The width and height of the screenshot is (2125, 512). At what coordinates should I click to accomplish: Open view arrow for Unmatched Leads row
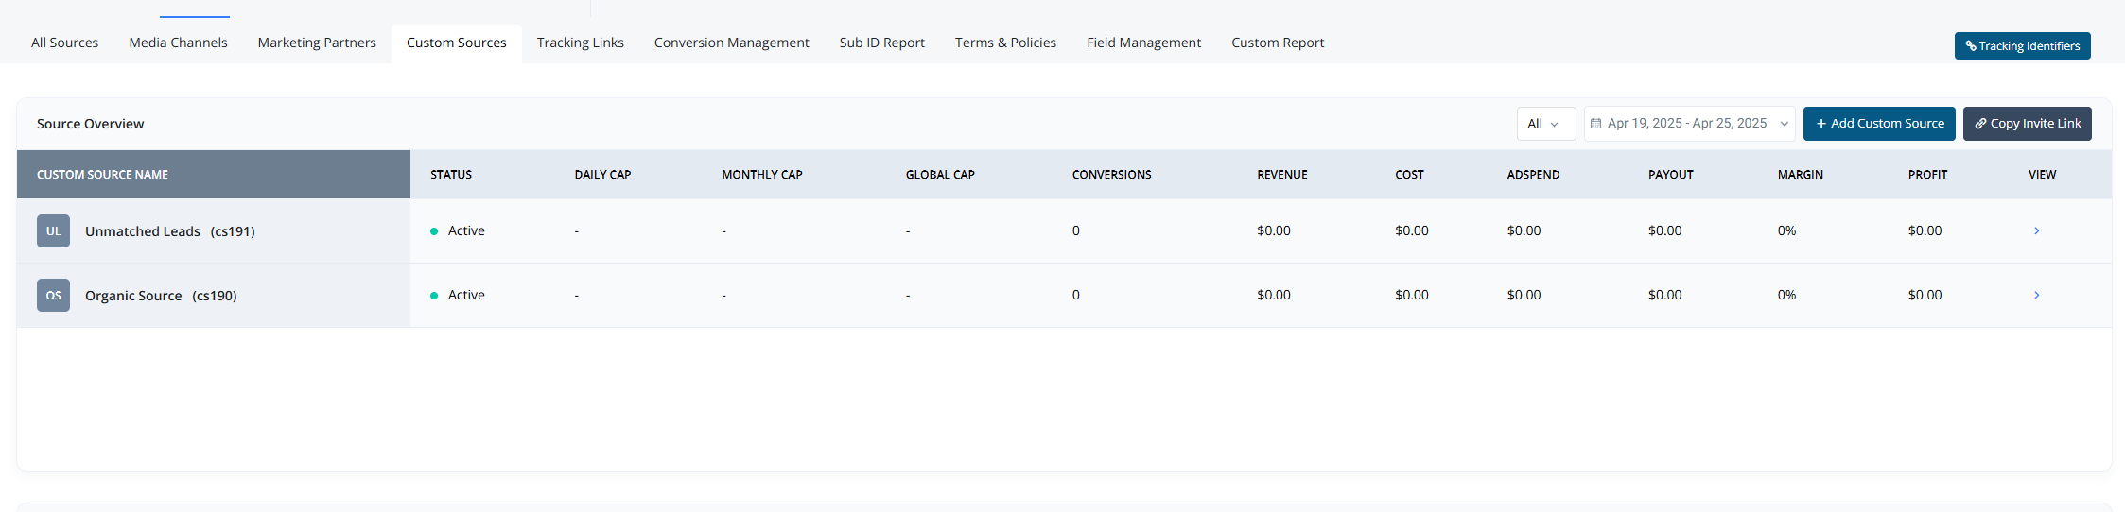(2036, 231)
